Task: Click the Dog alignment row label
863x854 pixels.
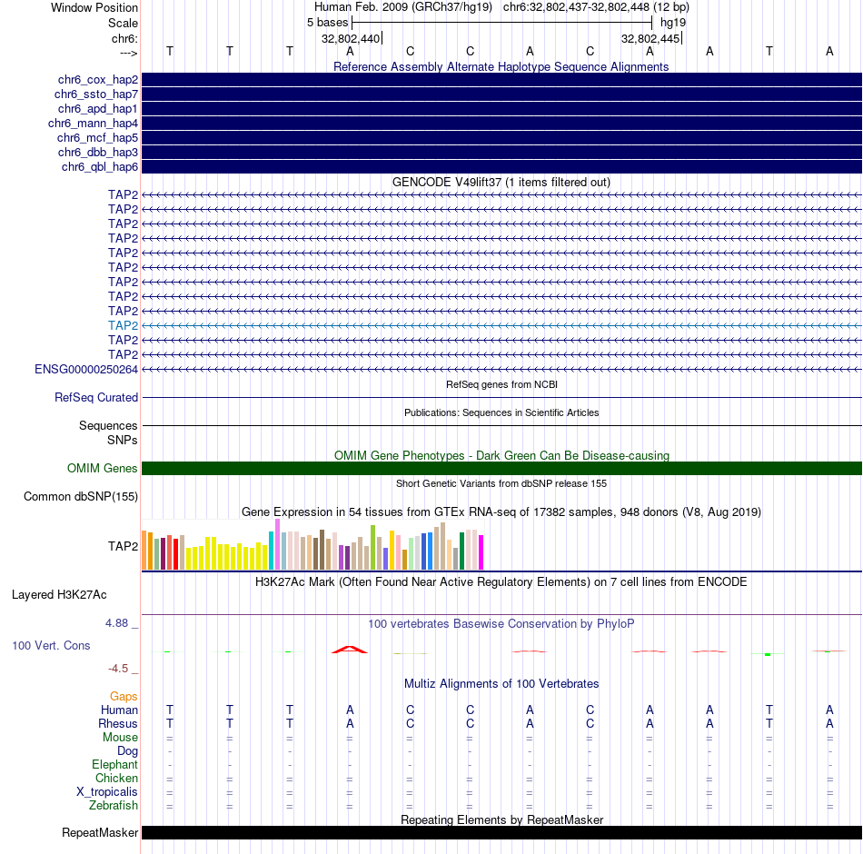Action: coord(128,751)
